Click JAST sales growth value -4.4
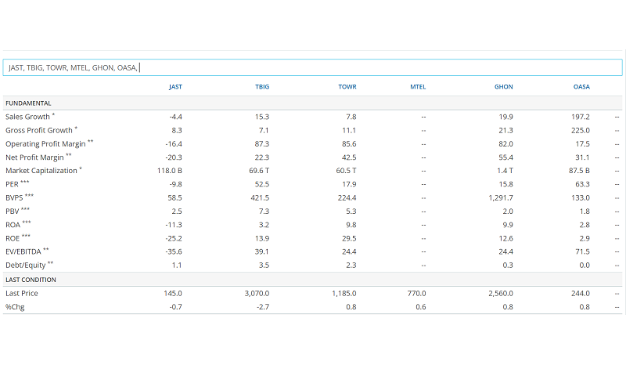 tap(175, 117)
